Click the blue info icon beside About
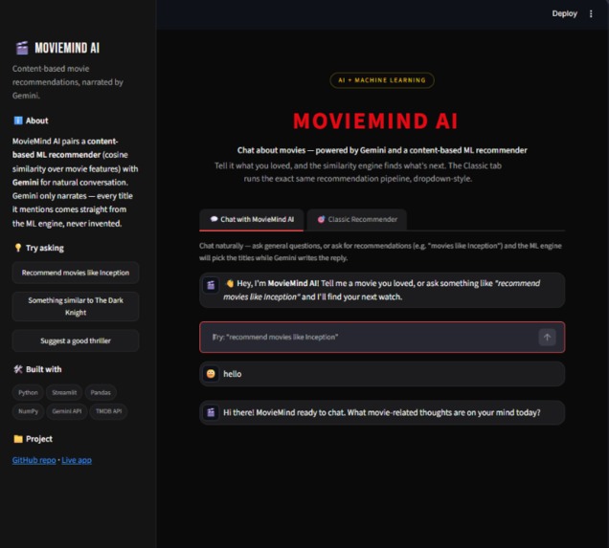 (18, 121)
